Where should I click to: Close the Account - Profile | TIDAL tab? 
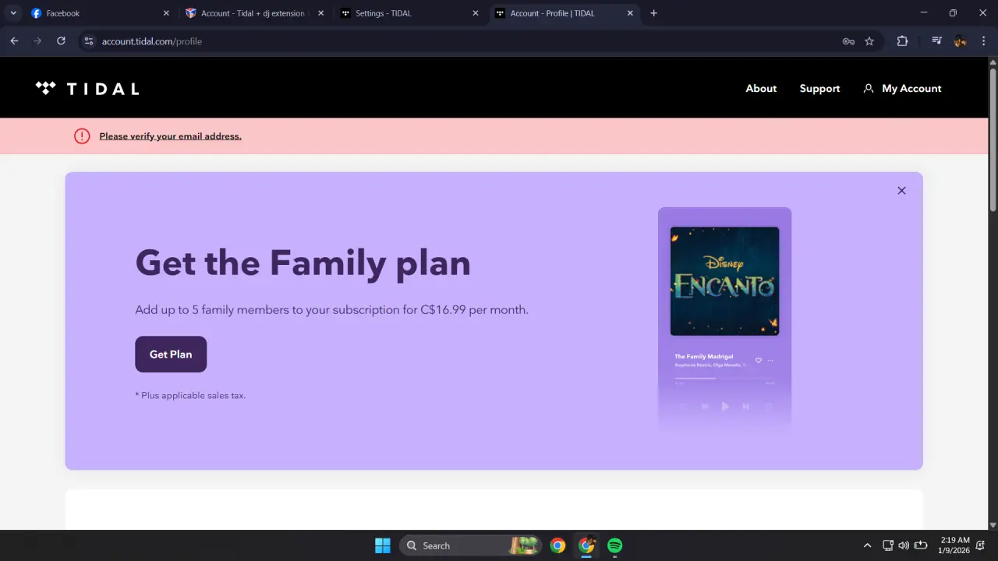pyautogui.click(x=630, y=13)
